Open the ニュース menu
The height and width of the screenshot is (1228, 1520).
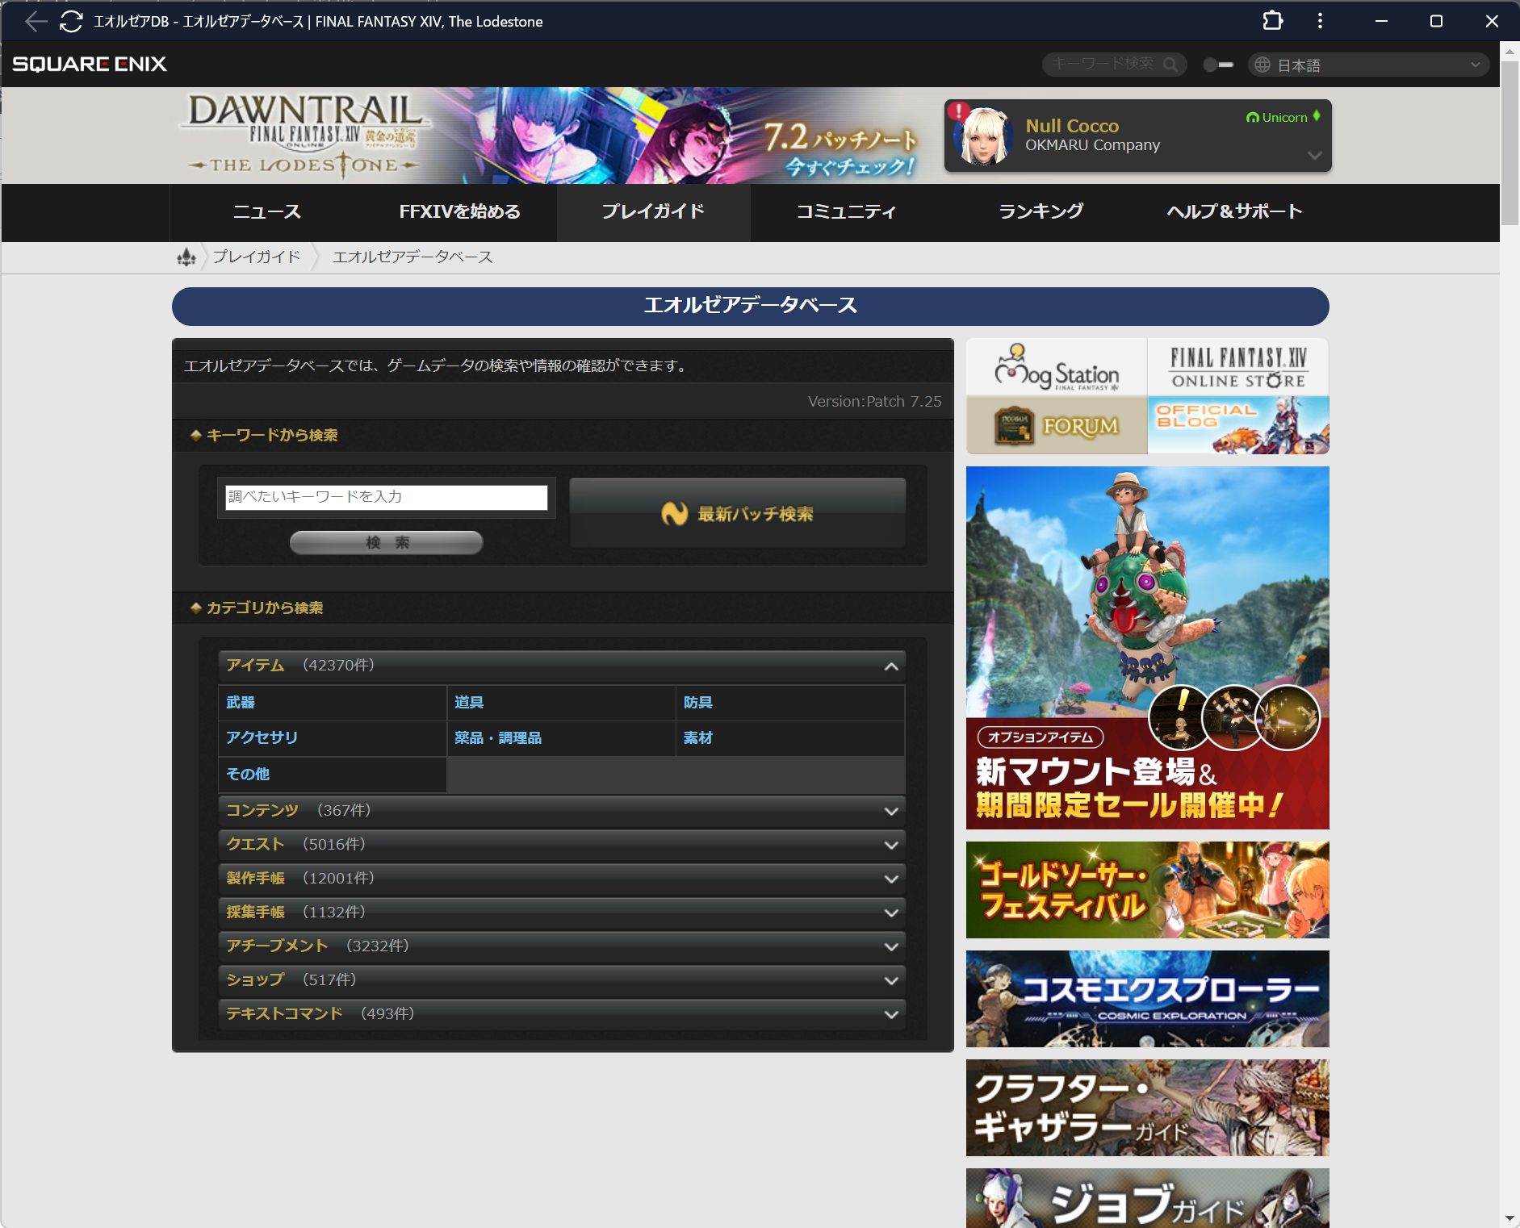coord(266,211)
